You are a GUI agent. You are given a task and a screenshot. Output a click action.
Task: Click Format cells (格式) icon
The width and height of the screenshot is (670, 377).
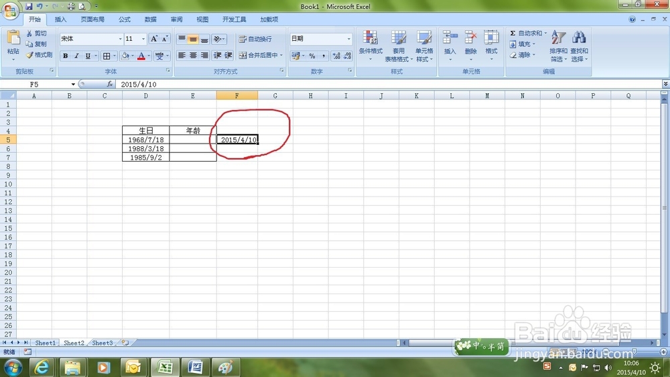coord(491,38)
